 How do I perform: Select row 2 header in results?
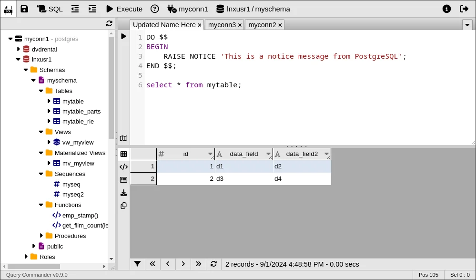click(143, 179)
